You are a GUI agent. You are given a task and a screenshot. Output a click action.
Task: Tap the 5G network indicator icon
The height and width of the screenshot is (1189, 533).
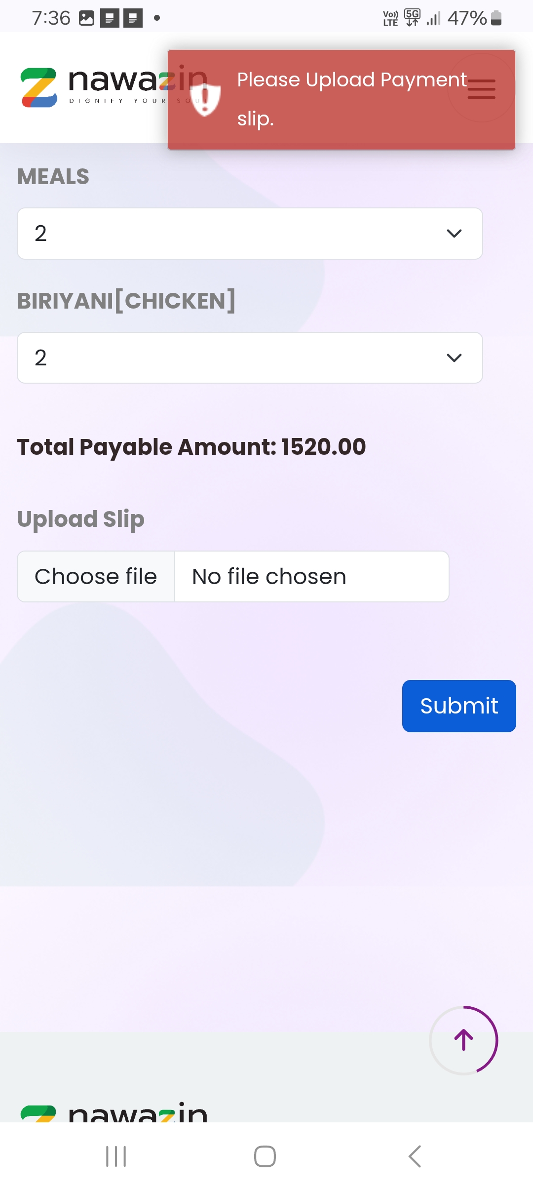point(412,17)
